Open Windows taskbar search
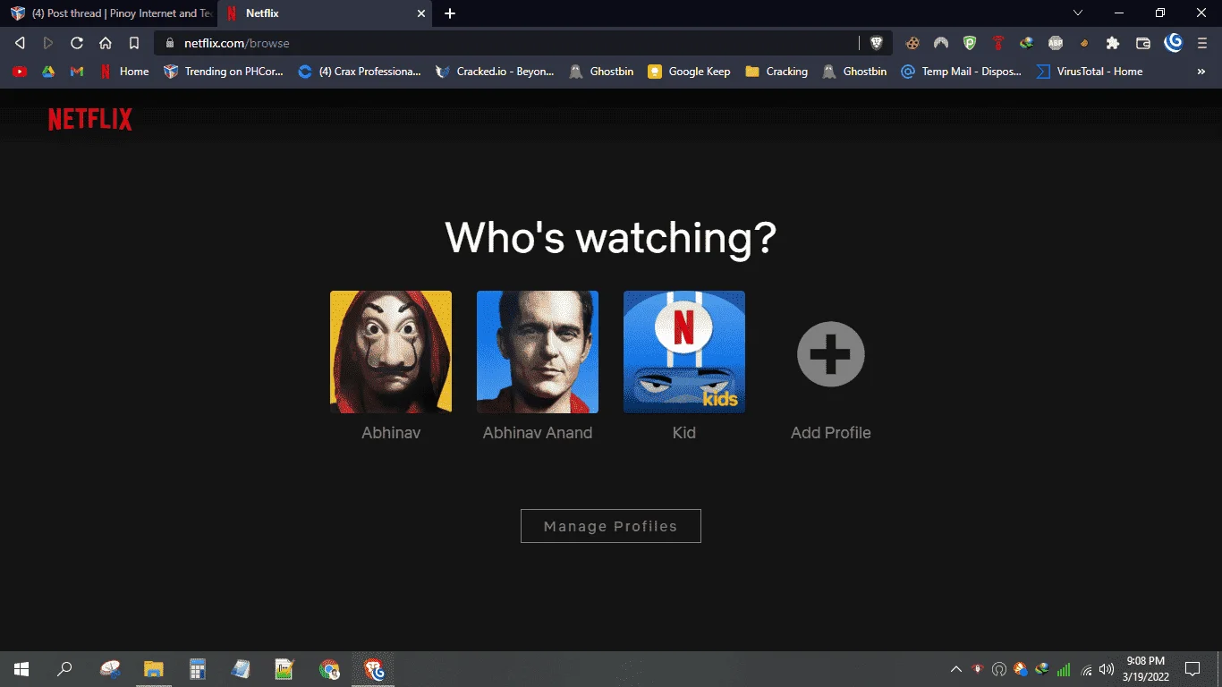The image size is (1222, 687). (x=64, y=669)
